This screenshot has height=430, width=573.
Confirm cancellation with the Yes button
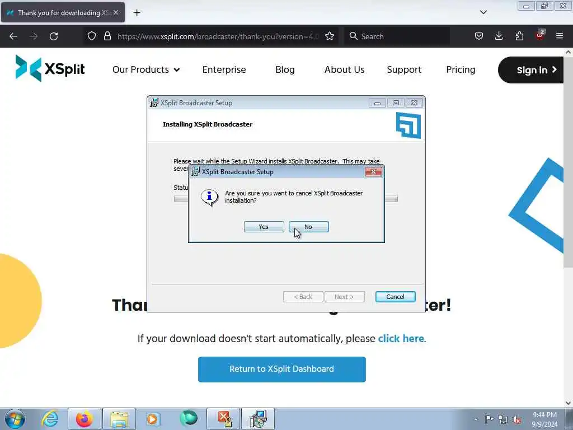coord(264,227)
